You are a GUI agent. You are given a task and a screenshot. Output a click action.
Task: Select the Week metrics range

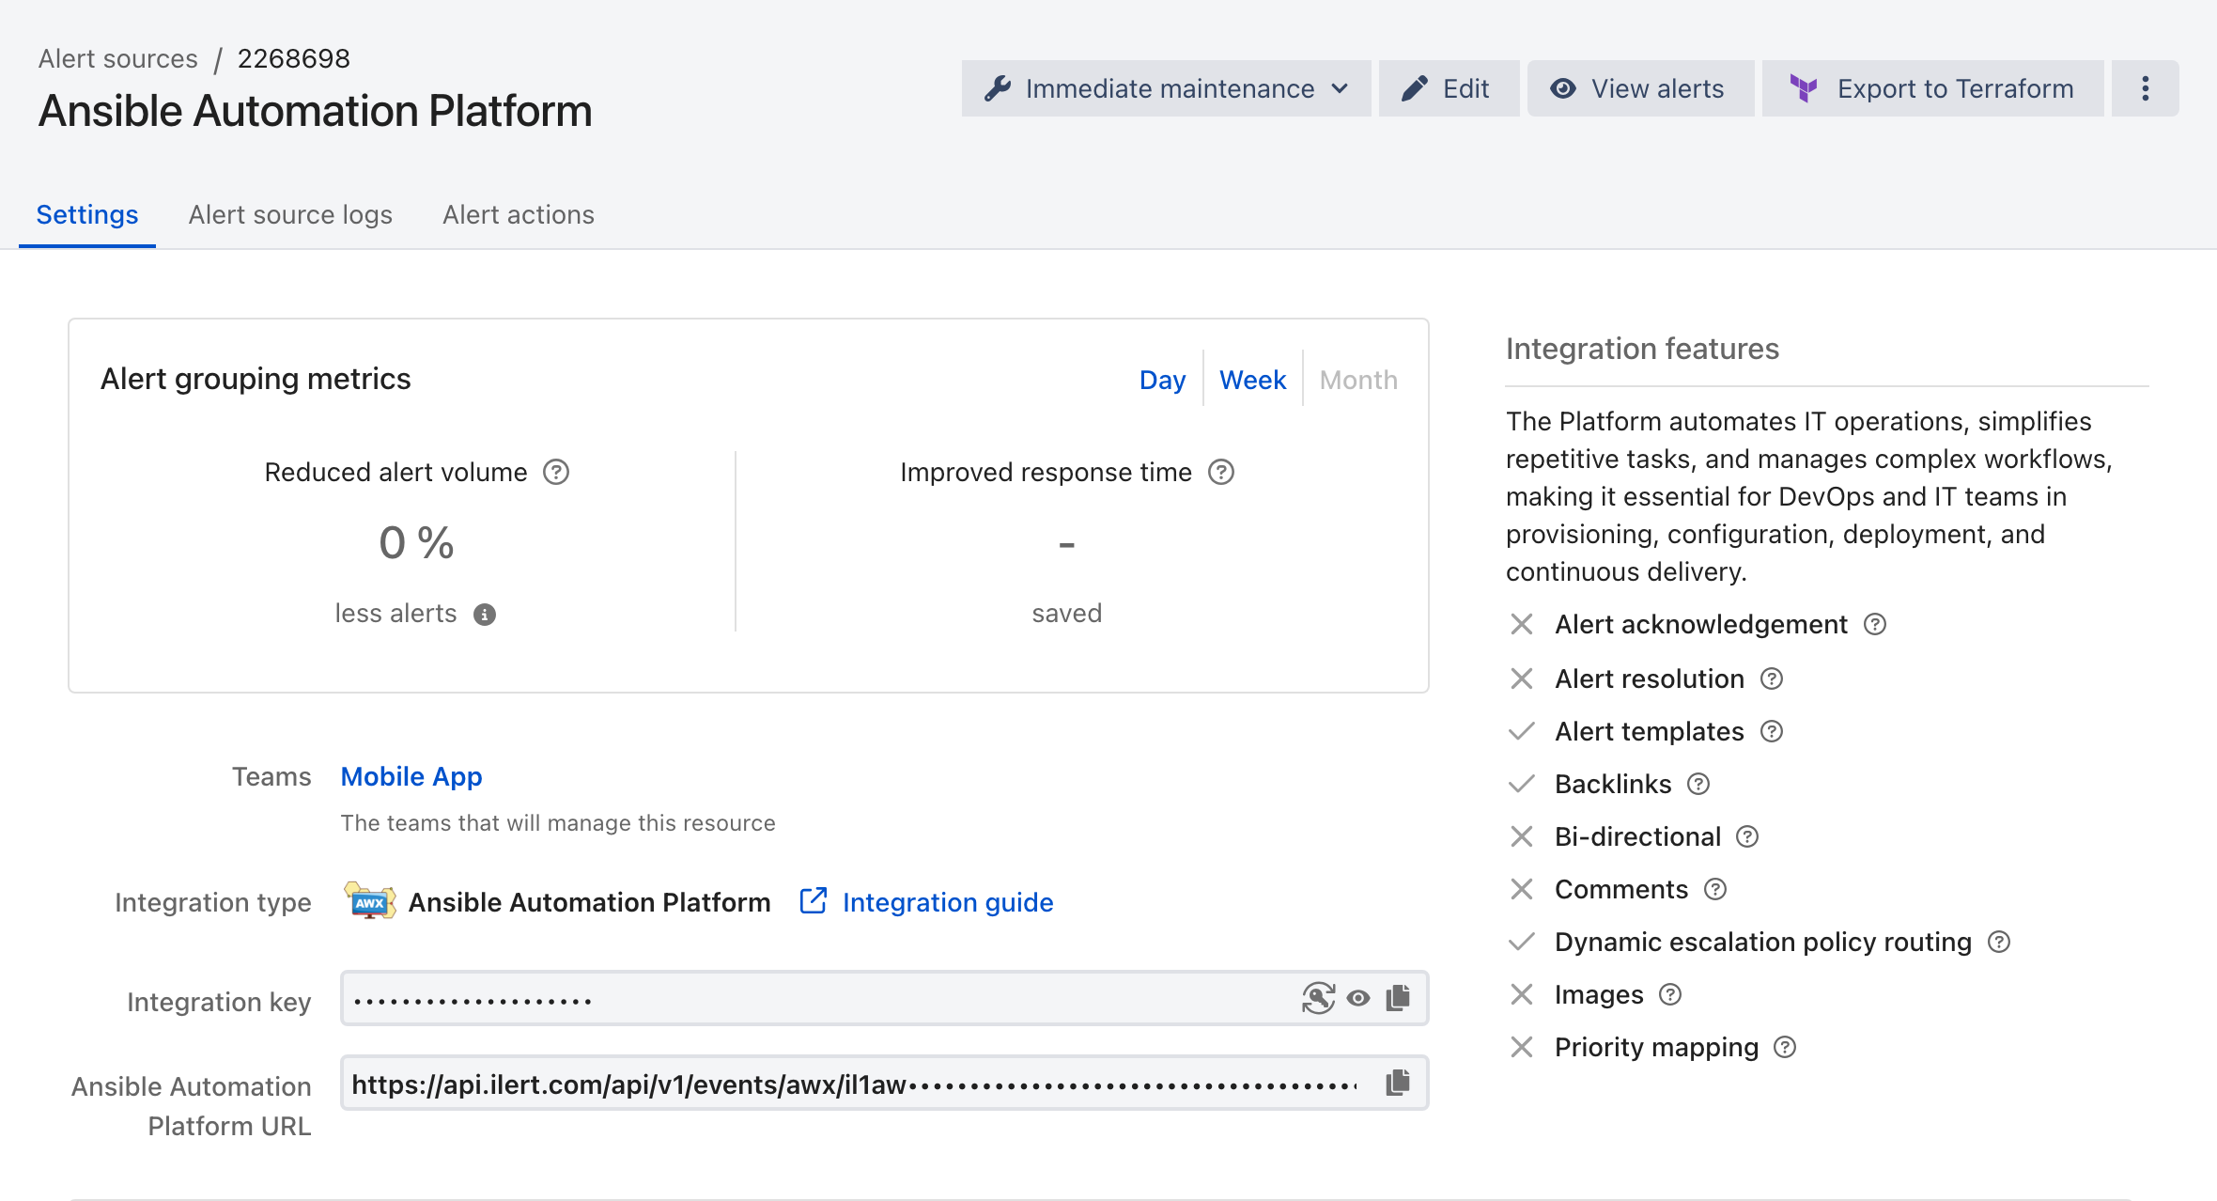tap(1252, 380)
